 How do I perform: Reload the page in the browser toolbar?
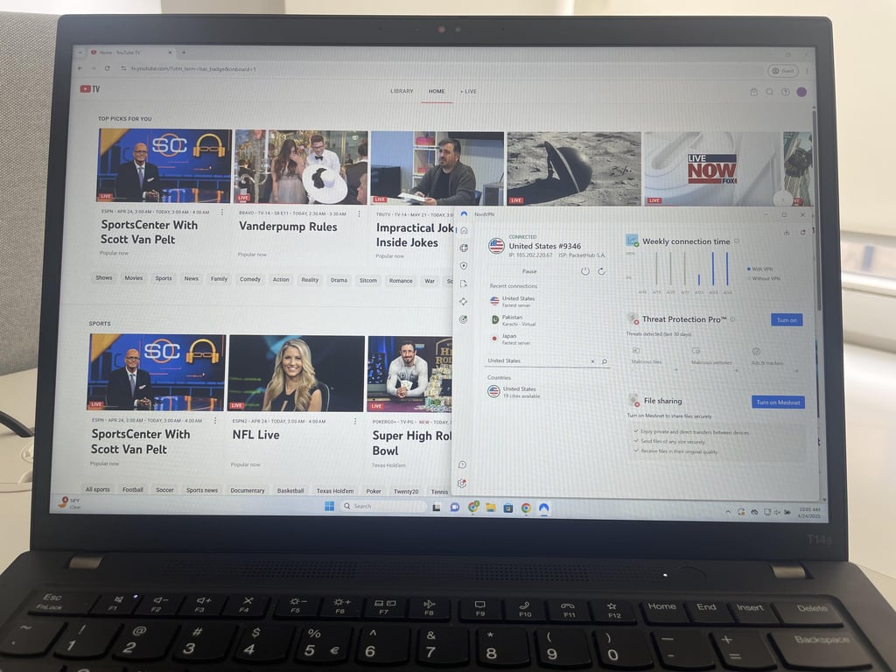coord(107,68)
